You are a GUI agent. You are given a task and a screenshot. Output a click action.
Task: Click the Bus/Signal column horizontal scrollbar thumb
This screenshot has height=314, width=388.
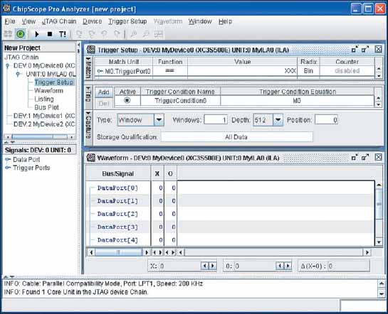(118, 252)
